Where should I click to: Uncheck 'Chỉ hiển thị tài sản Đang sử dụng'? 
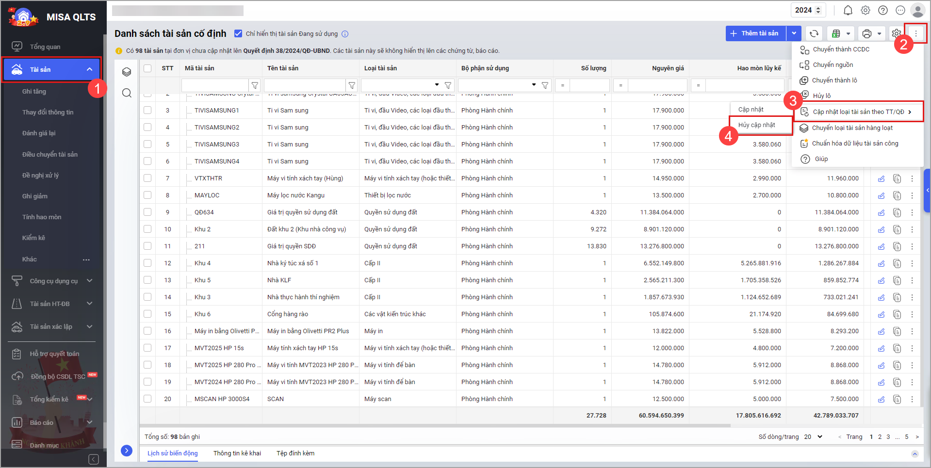tap(238, 33)
